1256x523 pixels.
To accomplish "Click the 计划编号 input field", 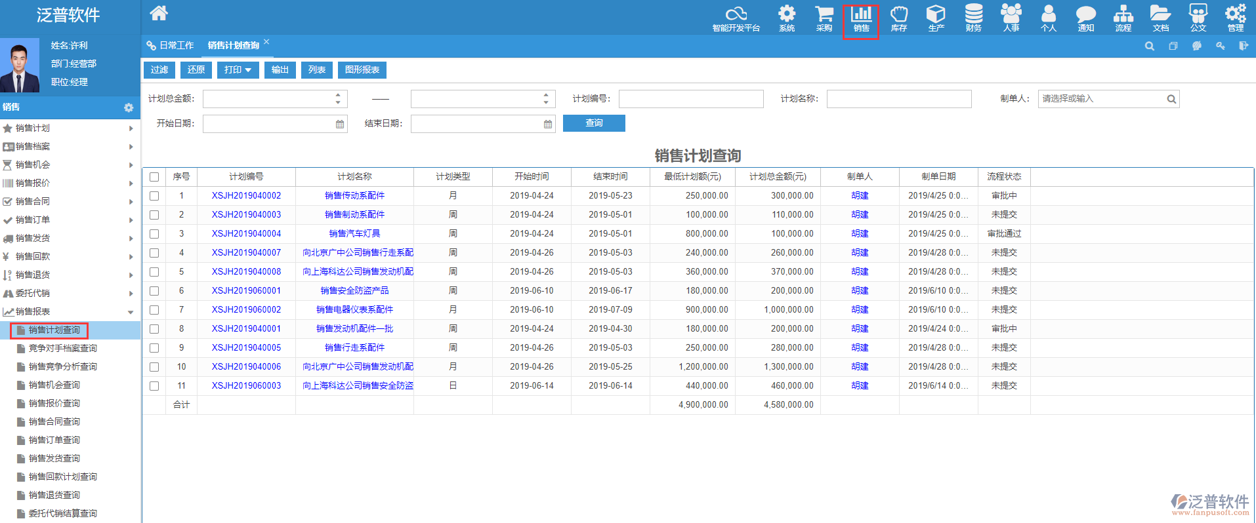I will (690, 99).
